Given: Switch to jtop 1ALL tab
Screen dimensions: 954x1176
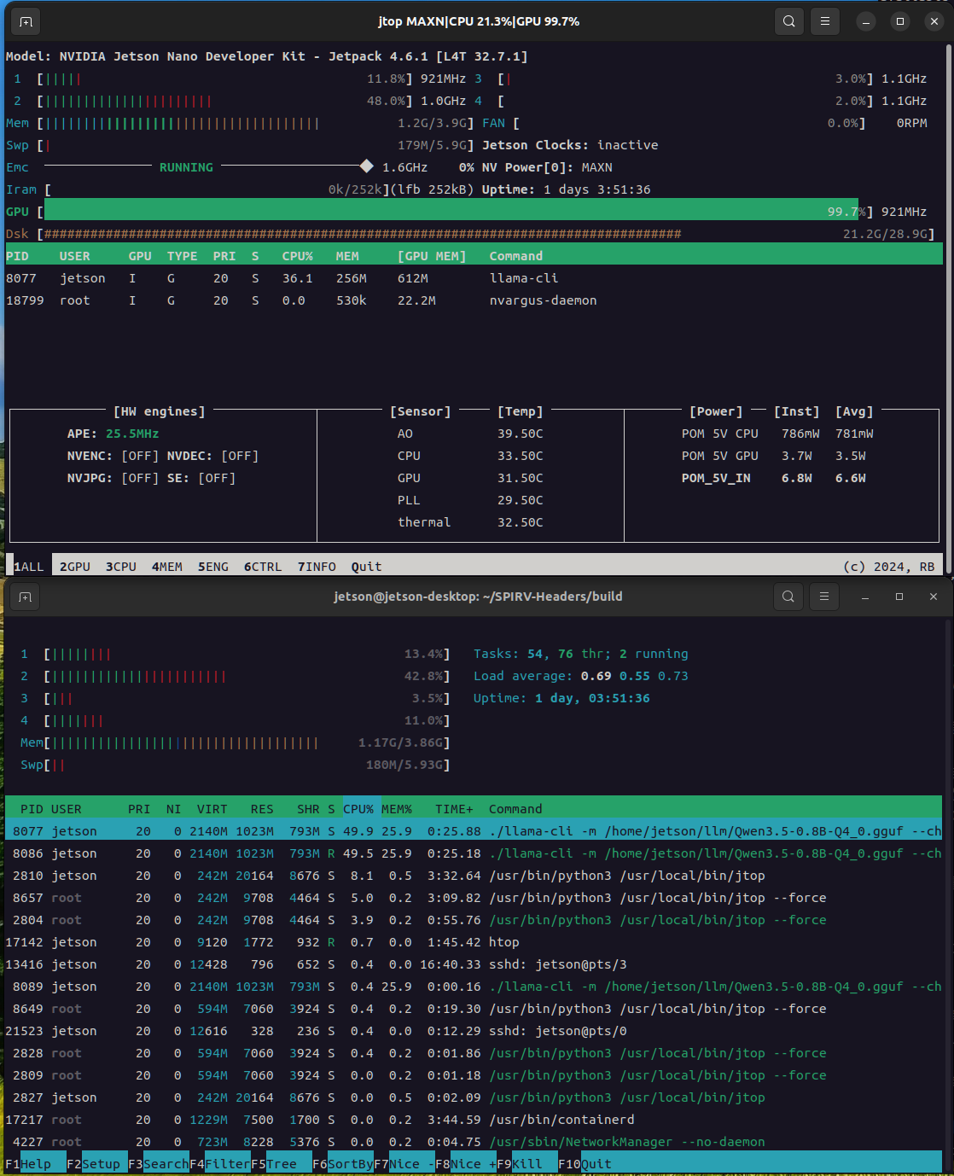Looking at the screenshot, I should (29, 567).
